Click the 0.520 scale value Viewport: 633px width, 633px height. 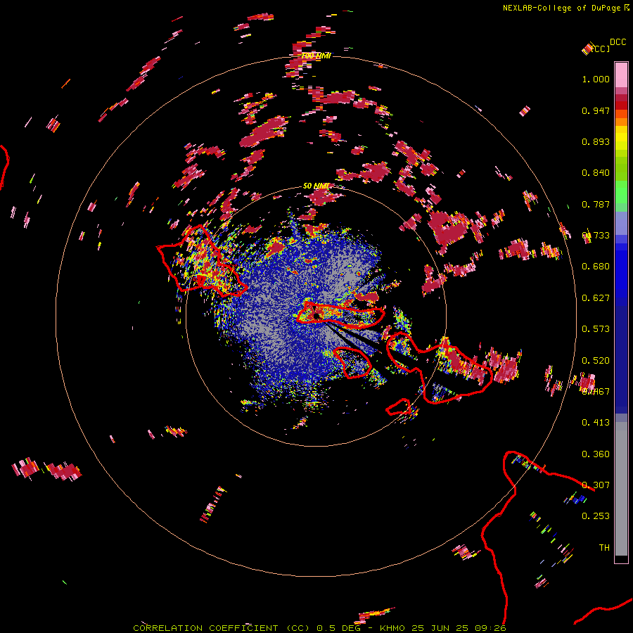[x=596, y=361]
